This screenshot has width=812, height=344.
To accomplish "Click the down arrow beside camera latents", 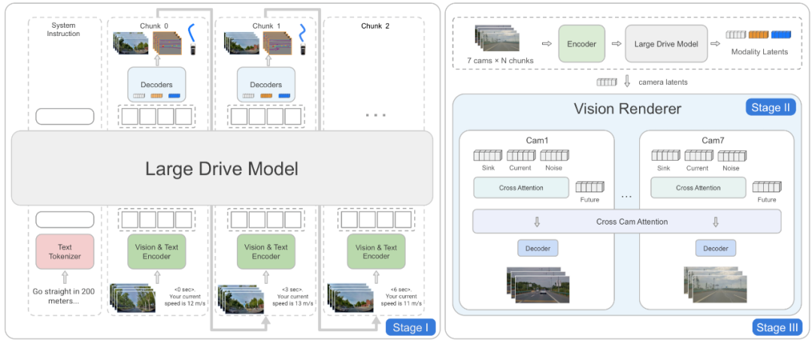I will coord(626,82).
